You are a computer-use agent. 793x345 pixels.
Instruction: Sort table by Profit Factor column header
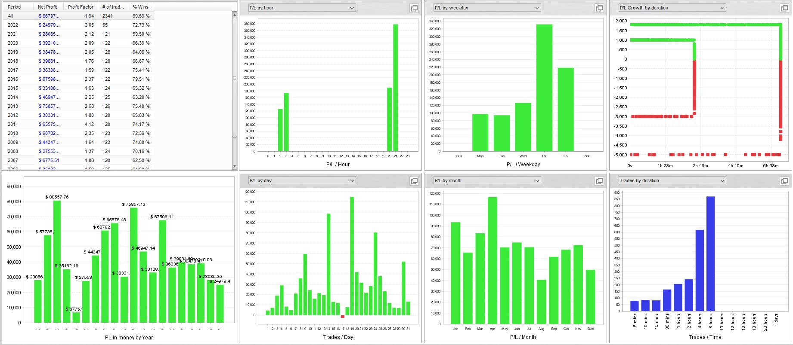pos(81,7)
